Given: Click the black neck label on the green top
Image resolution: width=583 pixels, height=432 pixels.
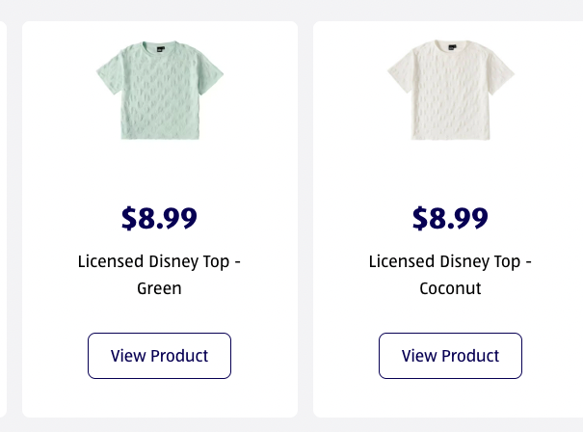Looking at the screenshot, I should (159, 46).
